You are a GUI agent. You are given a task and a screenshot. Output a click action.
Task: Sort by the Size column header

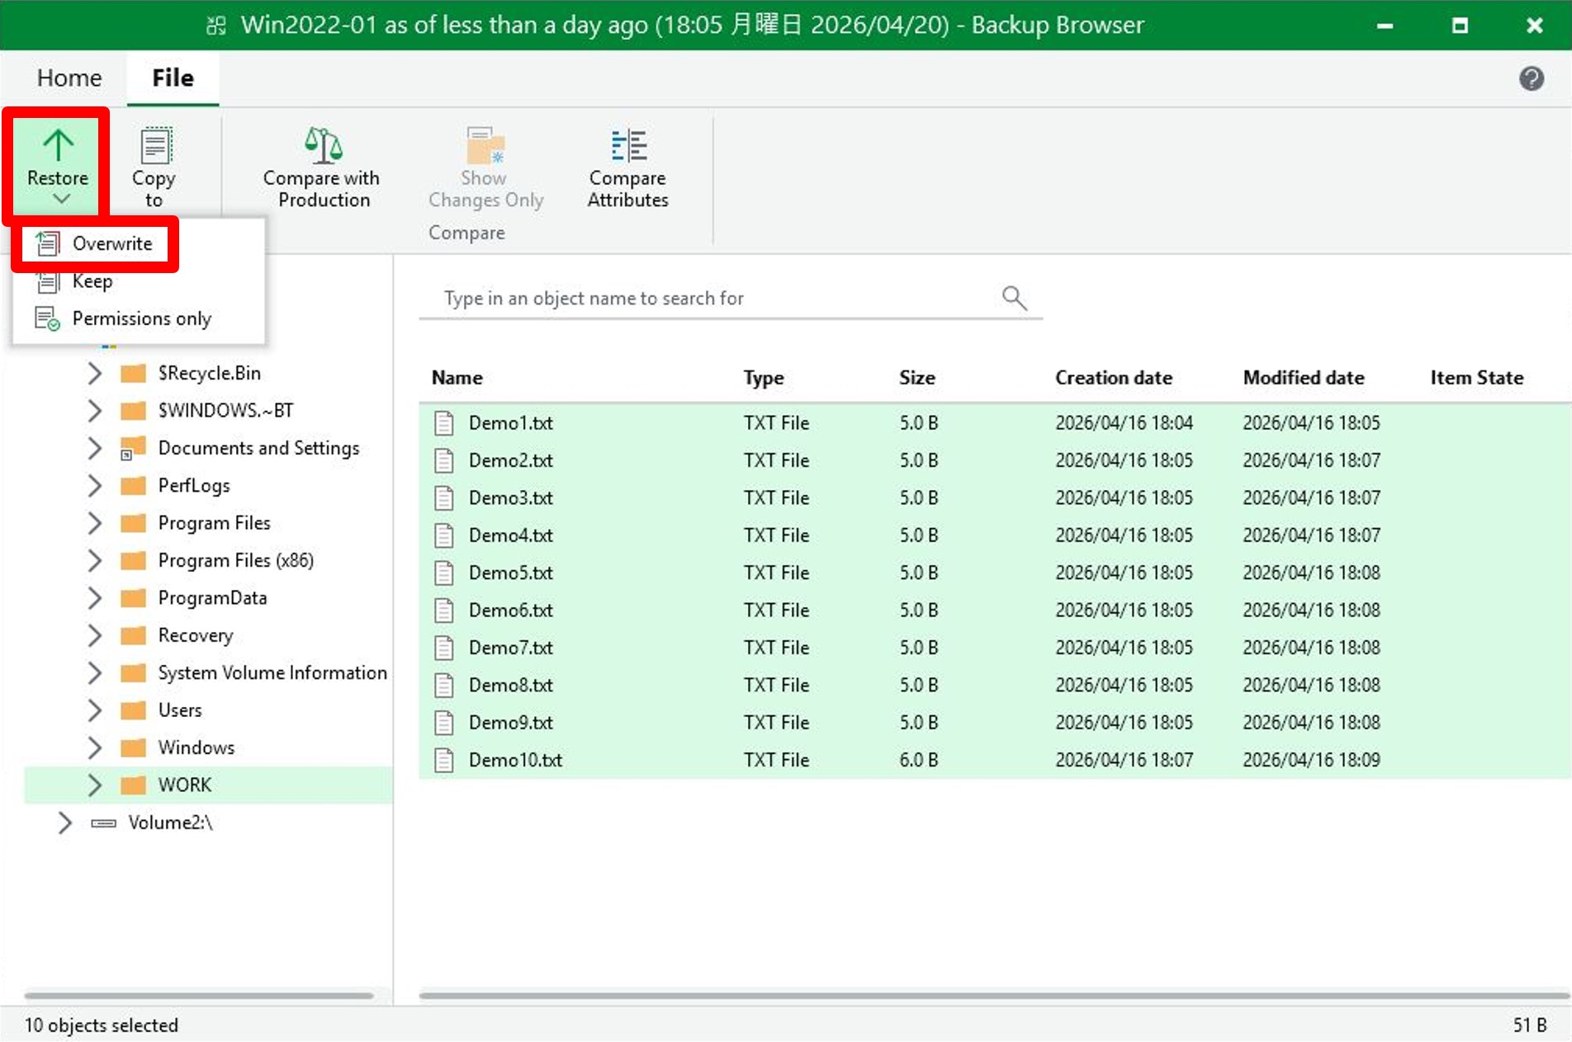coord(917,378)
